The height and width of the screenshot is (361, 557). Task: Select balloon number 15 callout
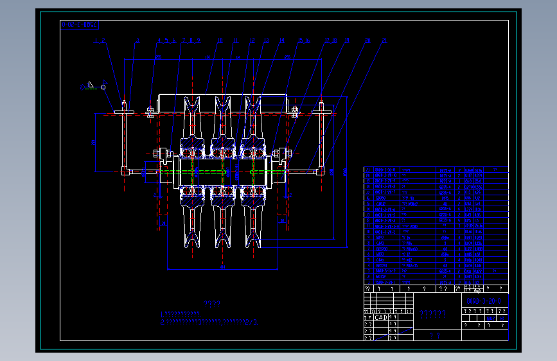(x=301, y=40)
